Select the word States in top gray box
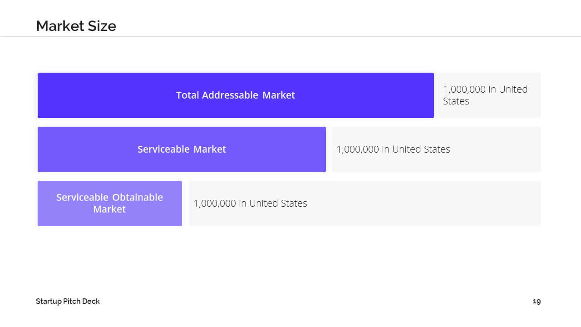Screen dimensions: 581x327 click(456, 101)
